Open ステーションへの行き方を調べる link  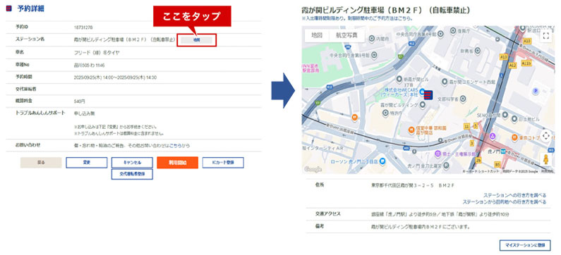coord(515,195)
